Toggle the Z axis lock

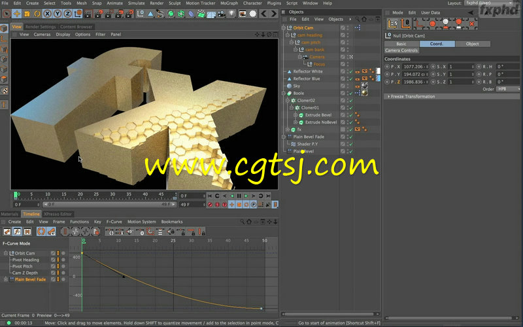point(68,14)
